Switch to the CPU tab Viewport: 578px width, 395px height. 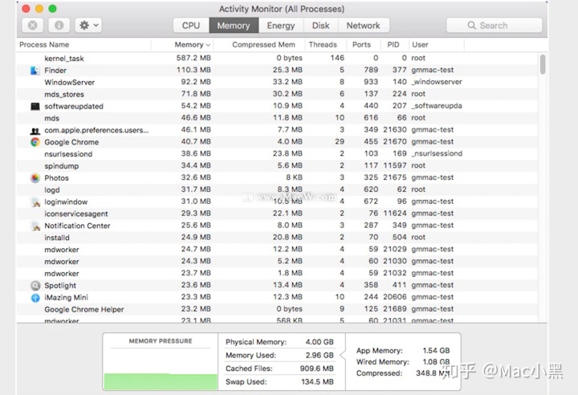(191, 26)
